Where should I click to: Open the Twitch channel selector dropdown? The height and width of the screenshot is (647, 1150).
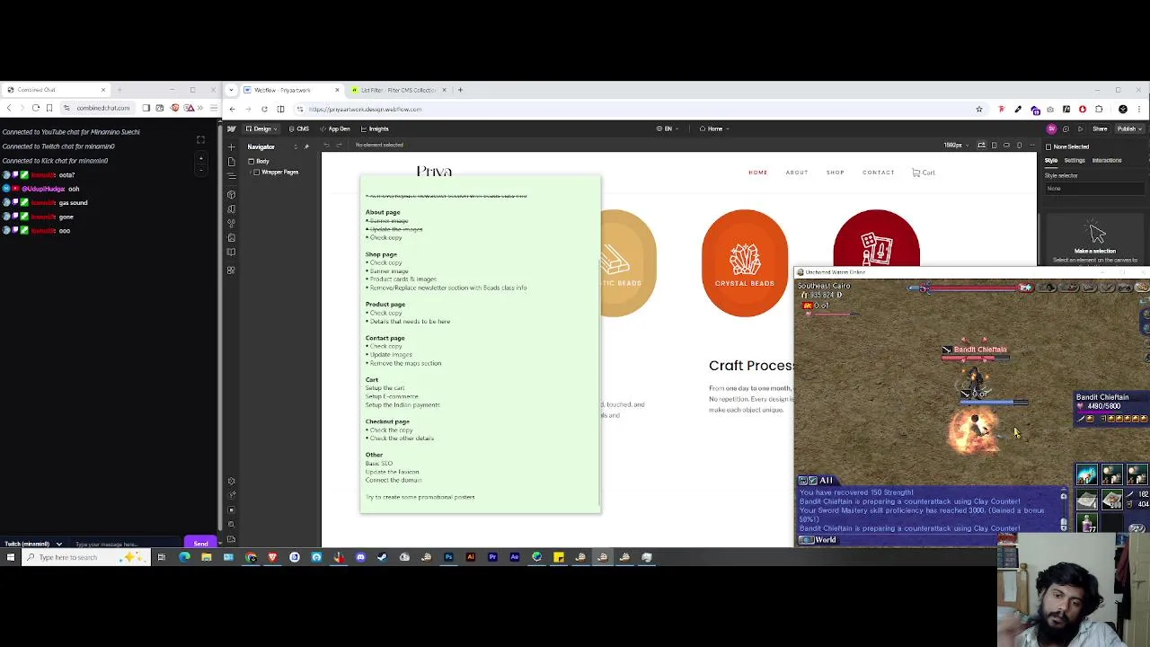tap(33, 544)
